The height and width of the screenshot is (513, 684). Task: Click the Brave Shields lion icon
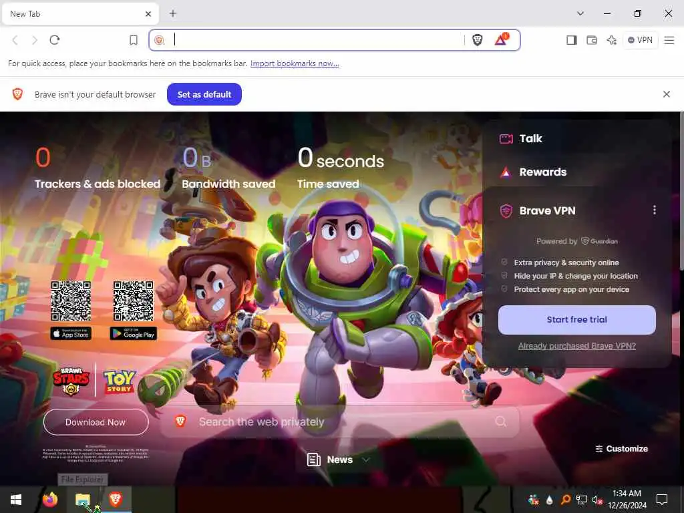coord(477,40)
